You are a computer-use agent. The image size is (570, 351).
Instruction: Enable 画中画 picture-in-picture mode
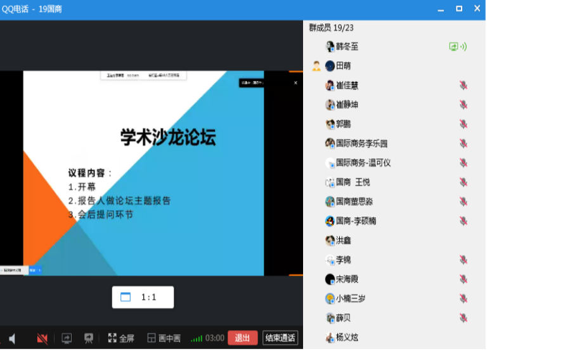pos(164,338)
